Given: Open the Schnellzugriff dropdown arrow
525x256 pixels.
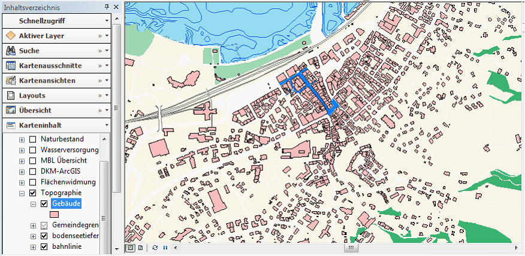Looking at the screenshot, I should [107, 21].
